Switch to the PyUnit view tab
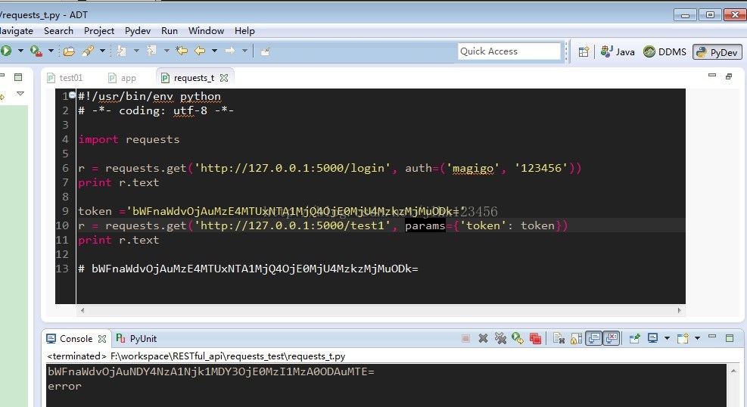 136,338
